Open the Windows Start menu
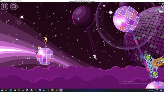164x92 pixels. 2,90
